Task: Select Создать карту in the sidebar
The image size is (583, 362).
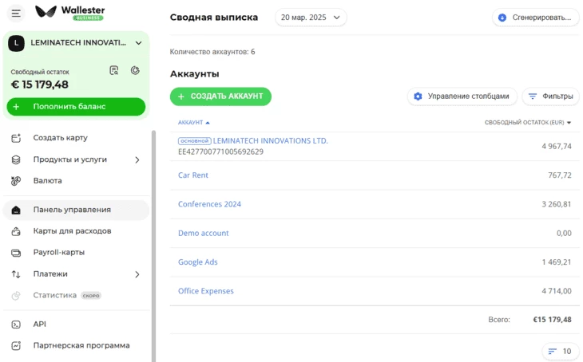Action: click(x=60, y=138)
